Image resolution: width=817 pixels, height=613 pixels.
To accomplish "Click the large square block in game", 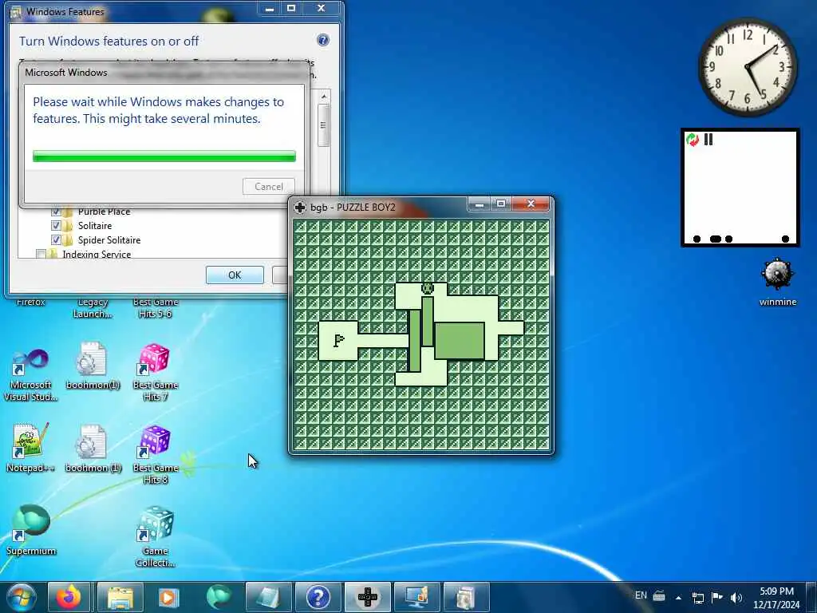I will tap(460, 340).
